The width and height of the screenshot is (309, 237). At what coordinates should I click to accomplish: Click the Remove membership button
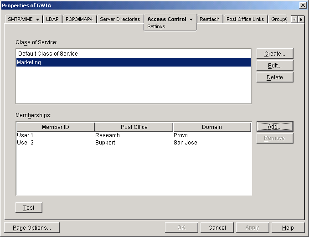coord(275,138)
